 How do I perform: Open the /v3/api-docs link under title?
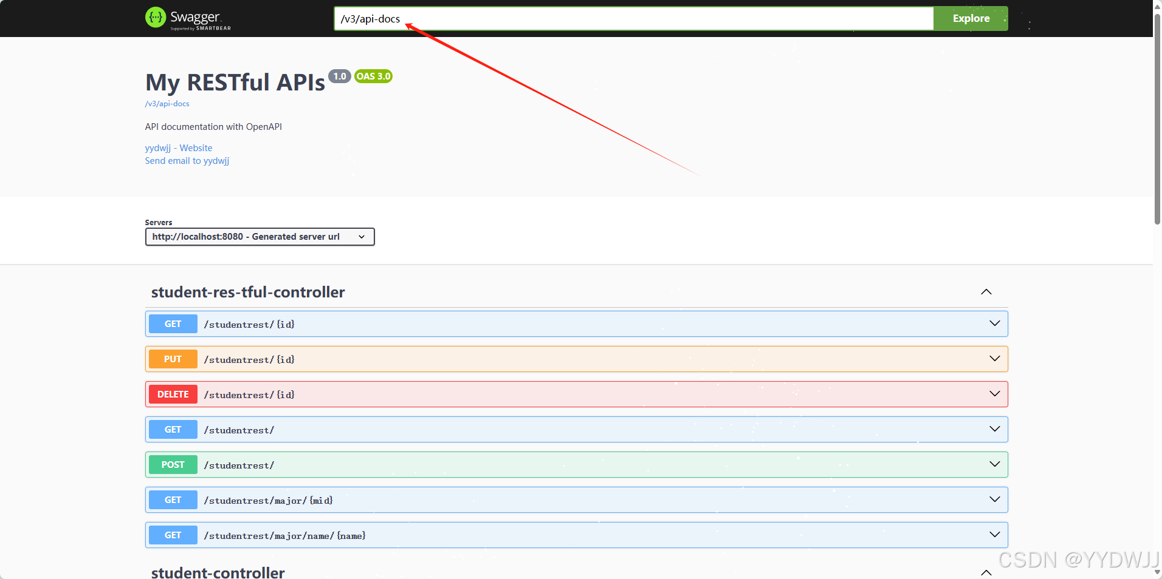167,104
